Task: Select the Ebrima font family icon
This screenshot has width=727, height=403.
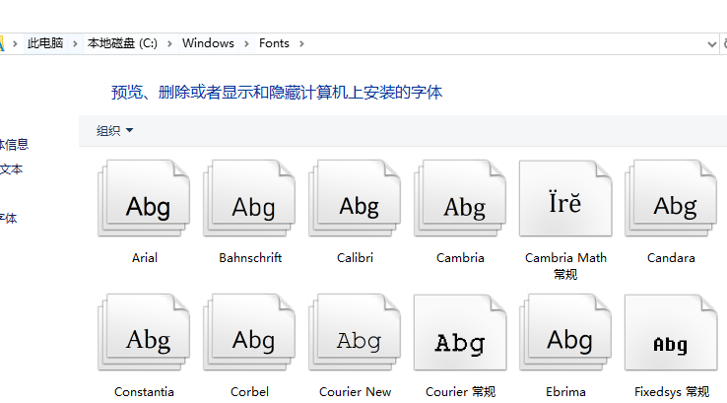Action: click(x=565, y=335)
